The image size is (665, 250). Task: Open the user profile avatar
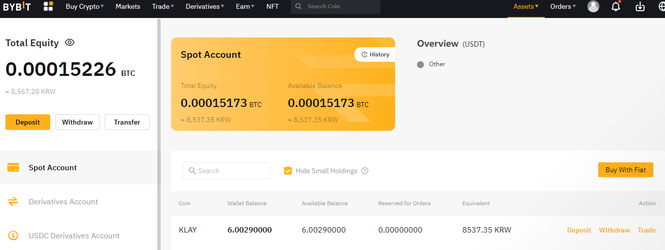pos(593,6)
